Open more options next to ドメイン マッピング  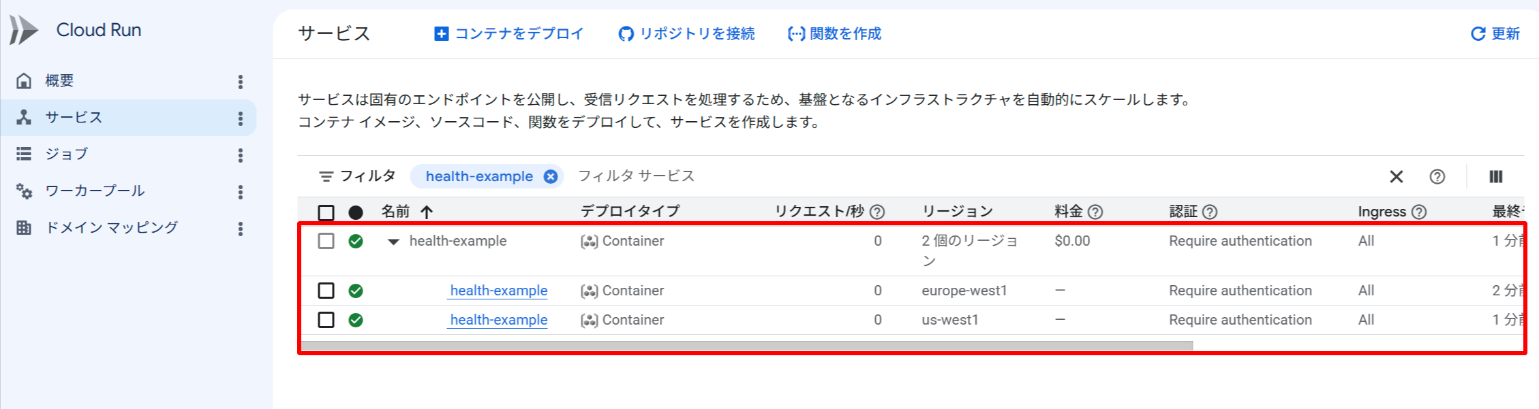241,229
